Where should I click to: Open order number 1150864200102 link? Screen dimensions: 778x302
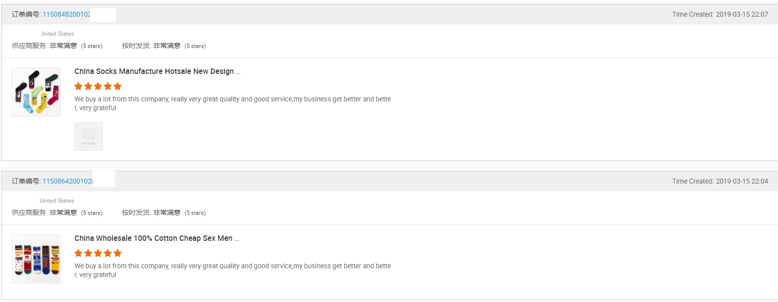tap(68, 181)
